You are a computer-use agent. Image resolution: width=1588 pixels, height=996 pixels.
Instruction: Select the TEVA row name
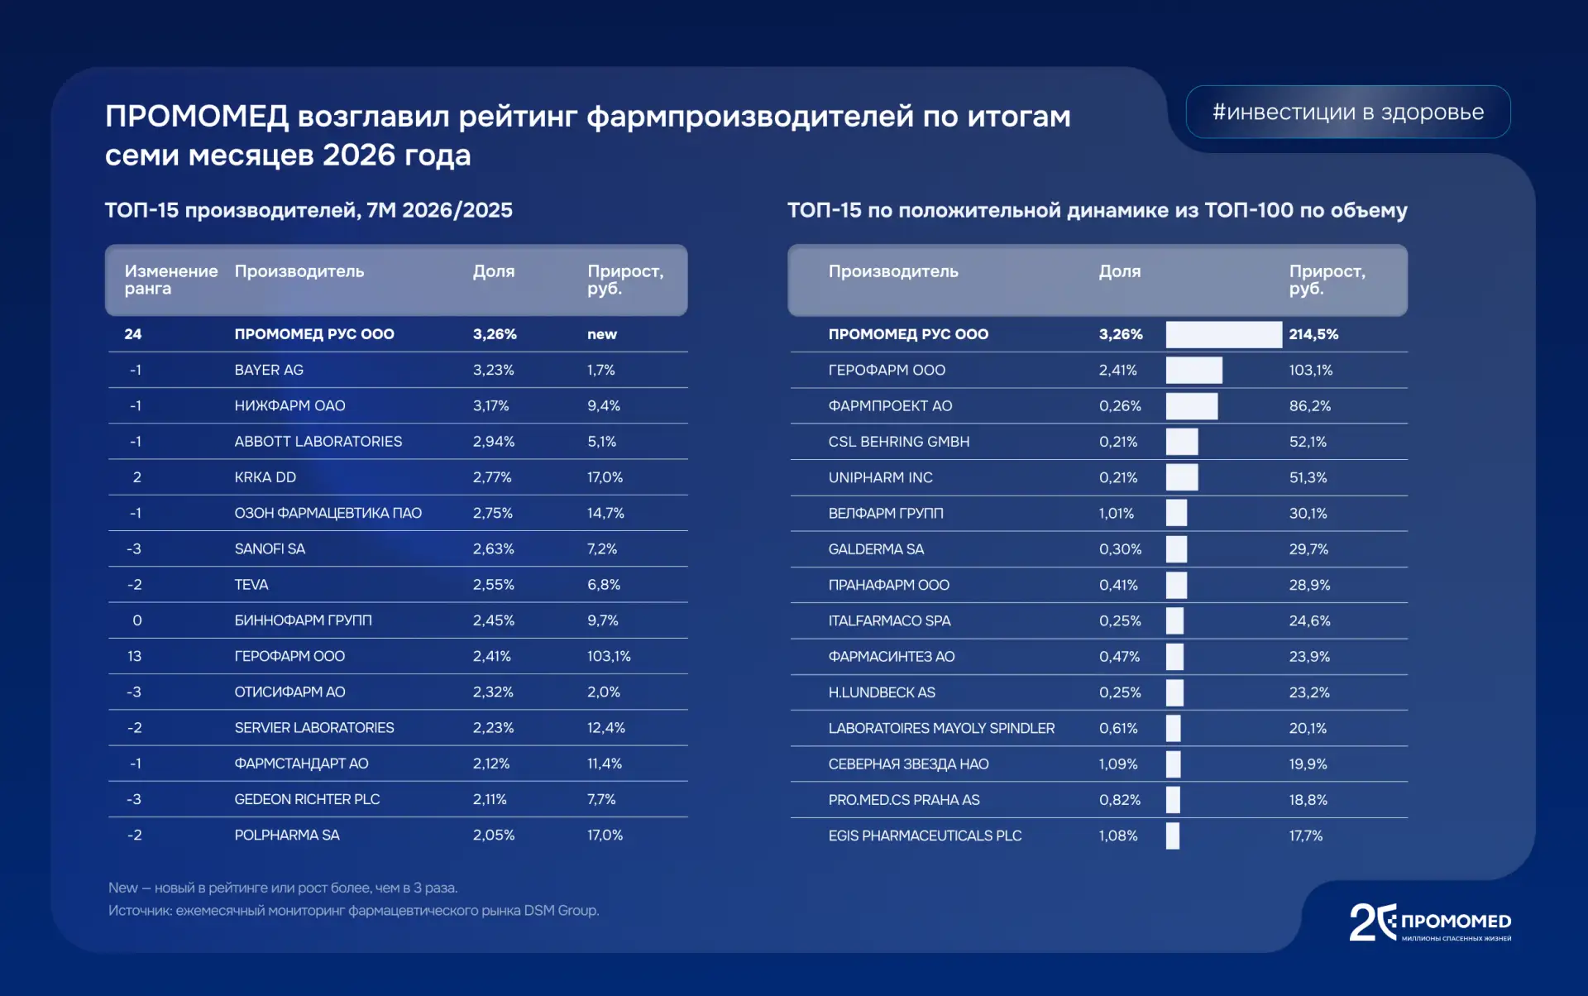coord(251,584)
